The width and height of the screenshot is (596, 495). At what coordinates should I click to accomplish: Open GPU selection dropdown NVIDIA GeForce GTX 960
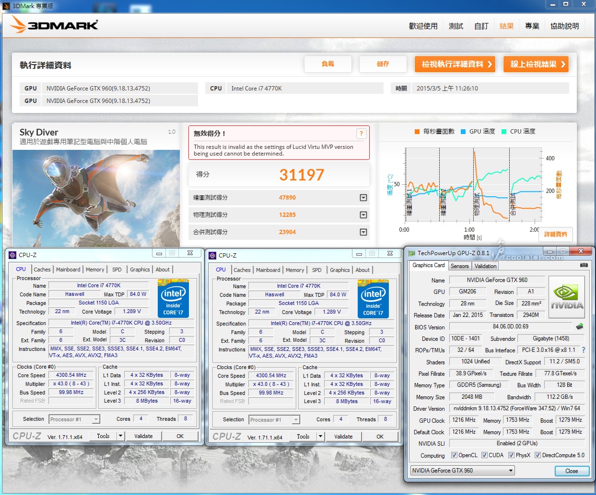462,471
